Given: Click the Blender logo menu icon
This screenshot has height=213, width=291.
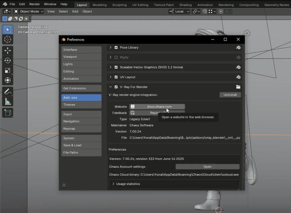Looking at the screenshot, I should coord(5,4).
